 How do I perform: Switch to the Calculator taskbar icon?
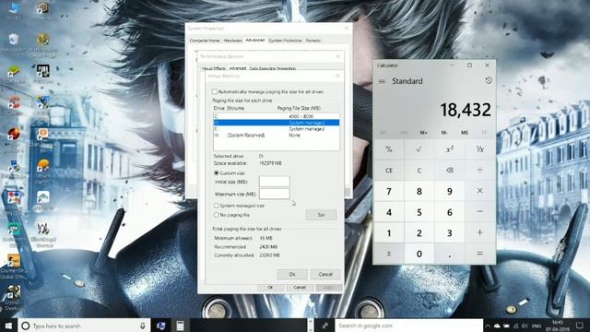point(181,326)
